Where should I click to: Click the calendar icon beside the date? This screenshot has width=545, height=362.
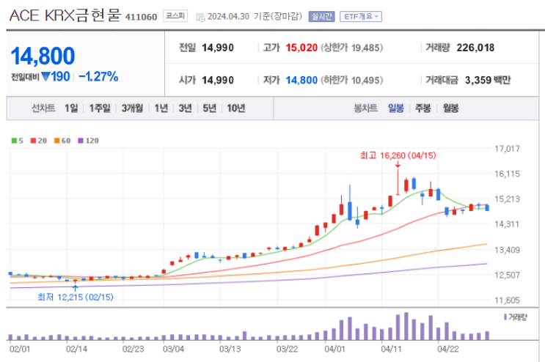click(200, 17)
